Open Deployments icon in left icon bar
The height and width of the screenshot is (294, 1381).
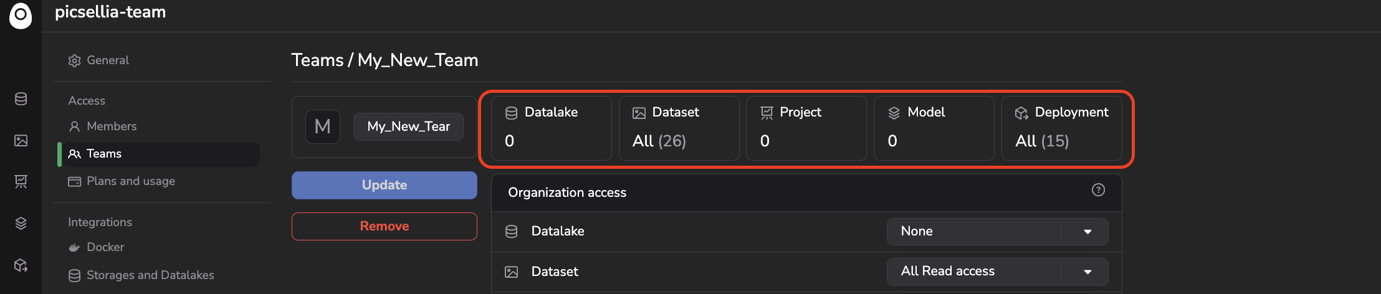(21, 265)
